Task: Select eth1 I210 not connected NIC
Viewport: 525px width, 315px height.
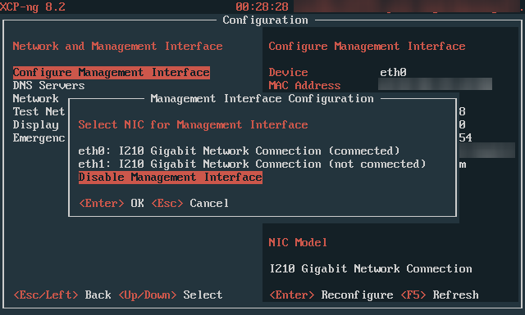Action: (x=252, y=164)
